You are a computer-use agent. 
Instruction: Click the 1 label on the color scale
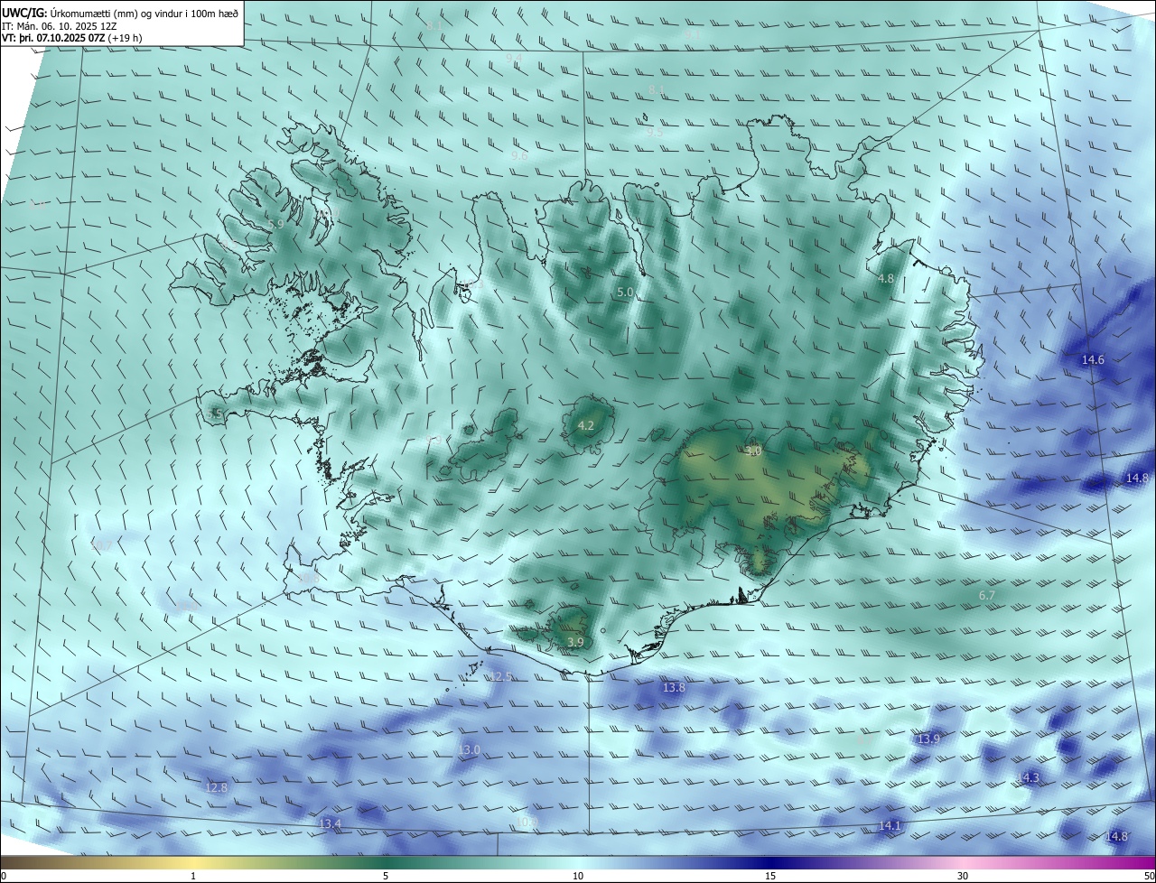point(193,876)
